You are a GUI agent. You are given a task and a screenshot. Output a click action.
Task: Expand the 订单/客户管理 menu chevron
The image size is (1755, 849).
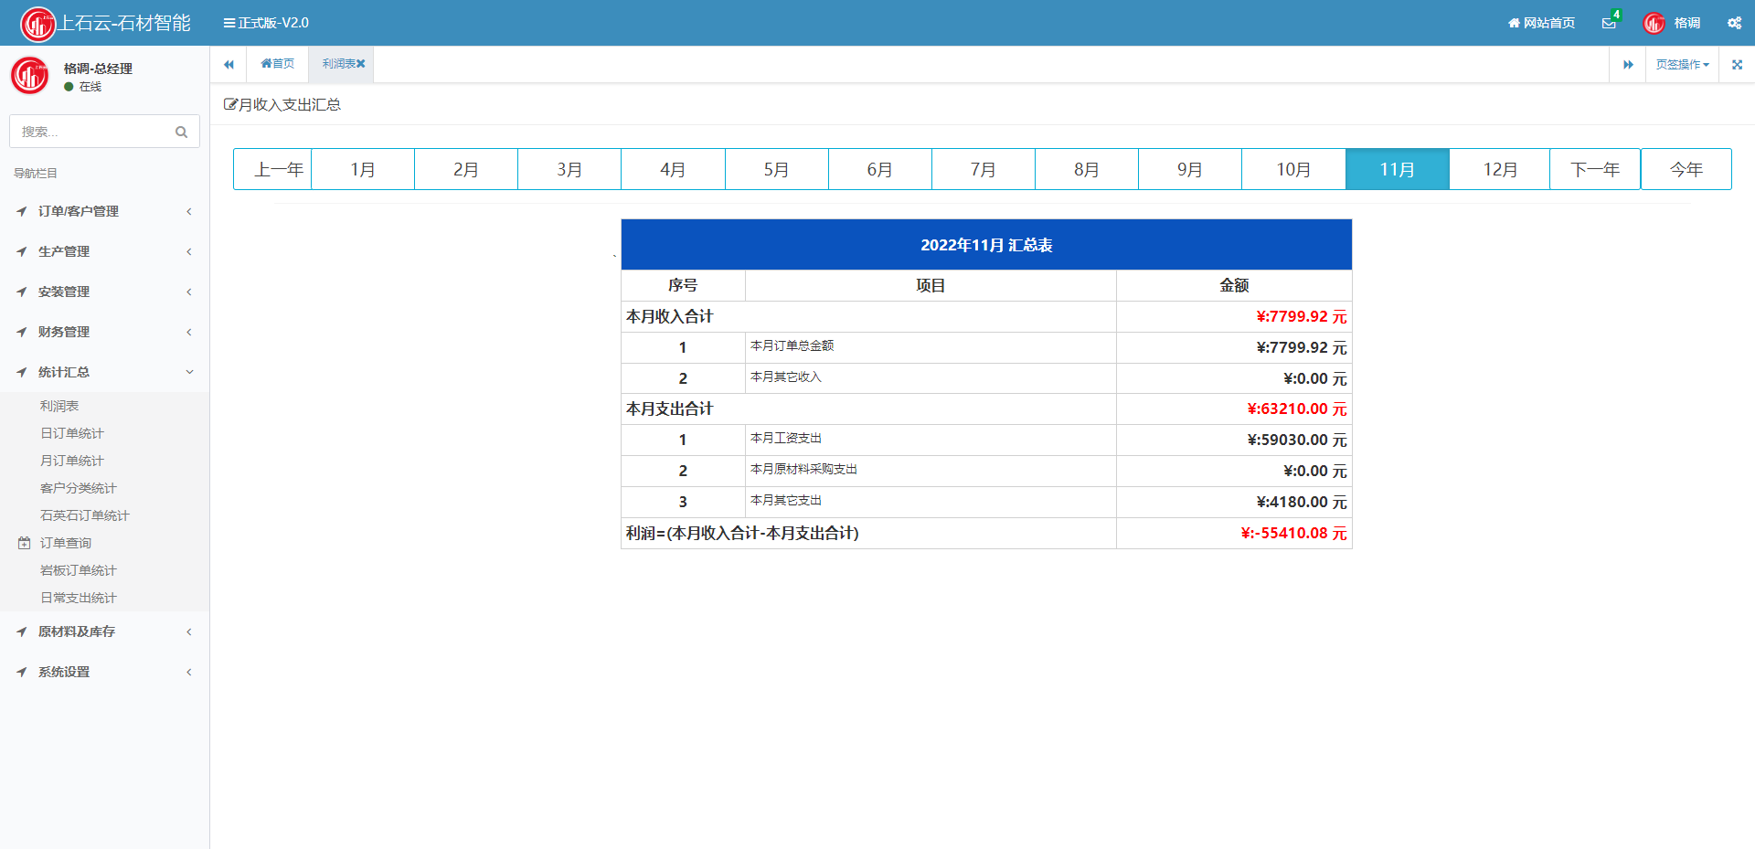189,211
